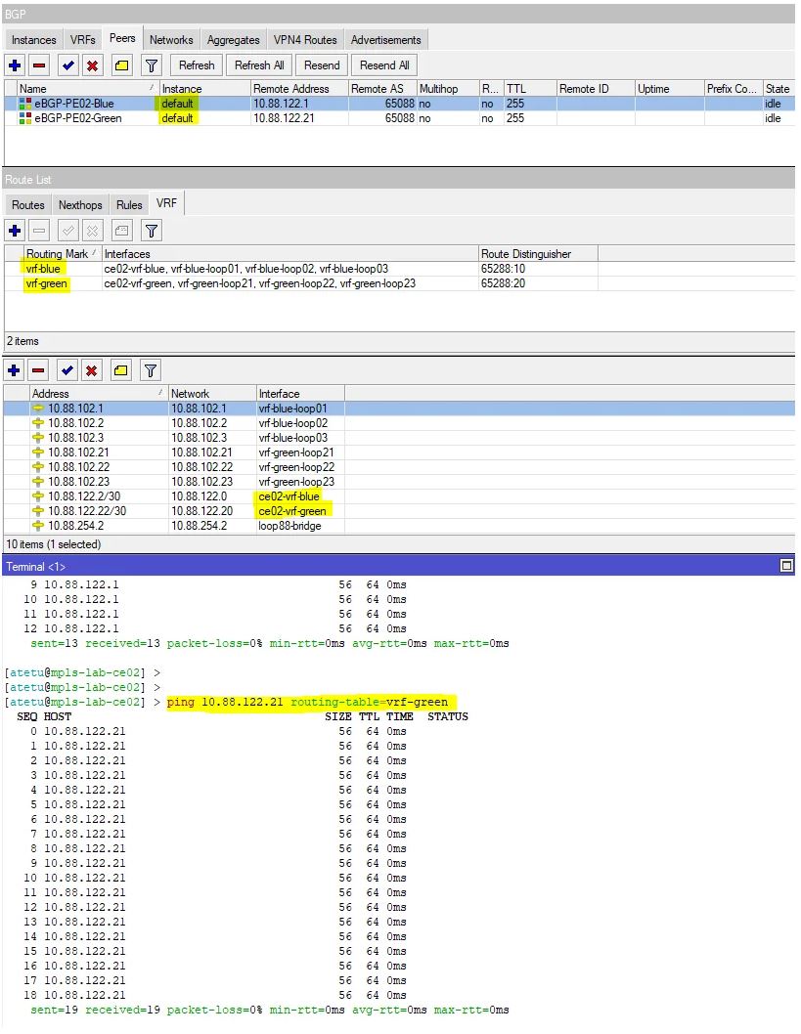This screenshot has height=1034, width=801.
Task: Click the Resend All button
Action: (384, 65)
